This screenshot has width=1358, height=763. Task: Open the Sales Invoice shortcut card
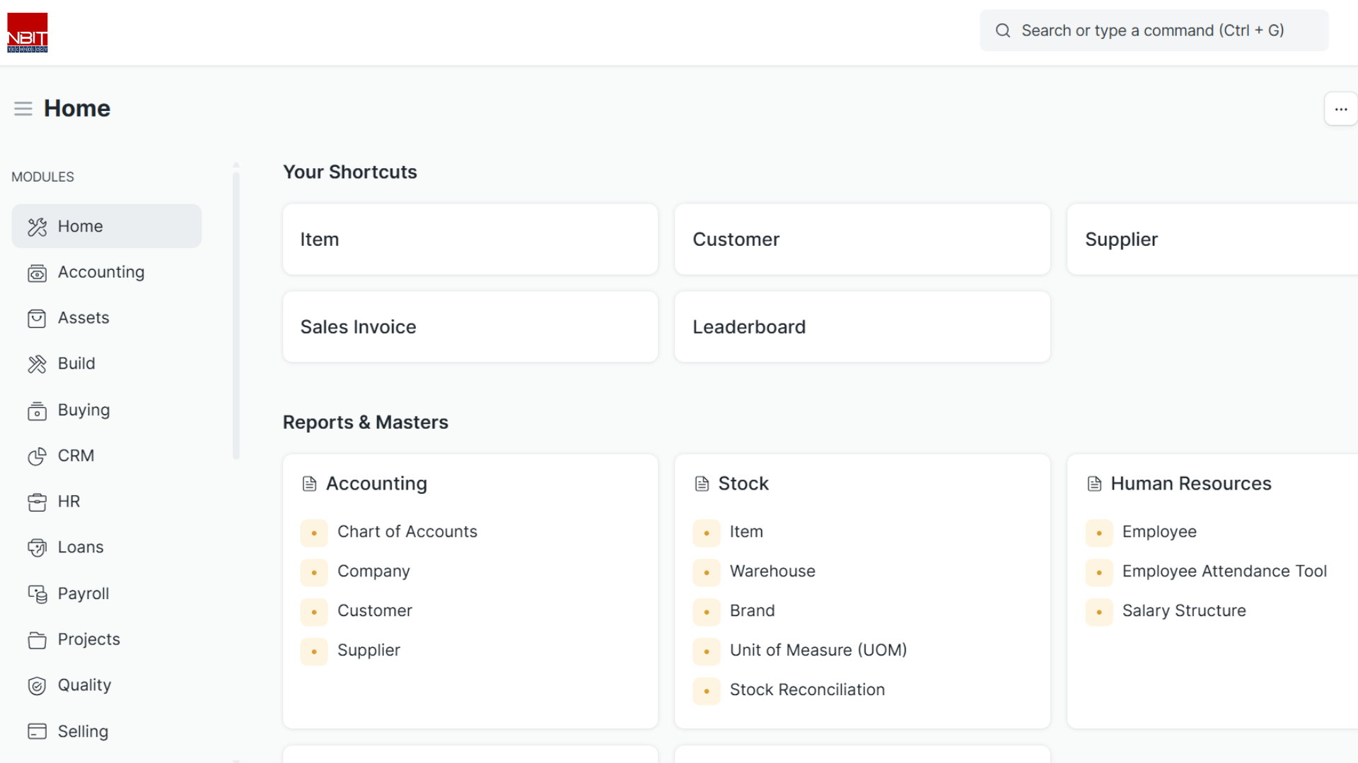470,327
